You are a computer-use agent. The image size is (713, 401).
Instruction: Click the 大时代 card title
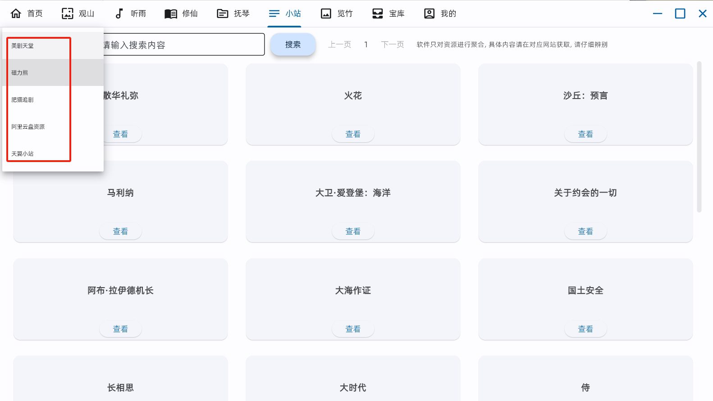coord(353,387)
